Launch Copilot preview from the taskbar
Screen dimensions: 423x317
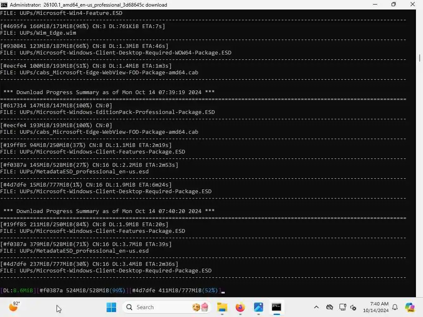tap(410, 307)
